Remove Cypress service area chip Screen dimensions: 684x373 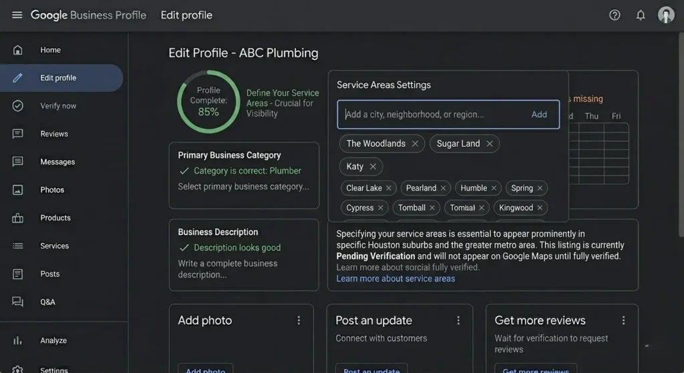click(380, 208)
